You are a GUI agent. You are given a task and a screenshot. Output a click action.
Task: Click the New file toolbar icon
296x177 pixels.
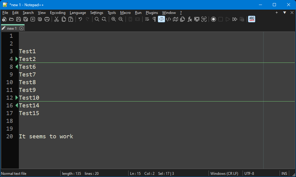4,19
